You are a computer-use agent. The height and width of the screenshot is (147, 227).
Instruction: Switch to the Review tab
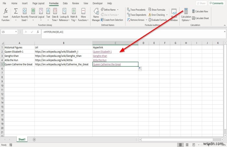[76, 3]
